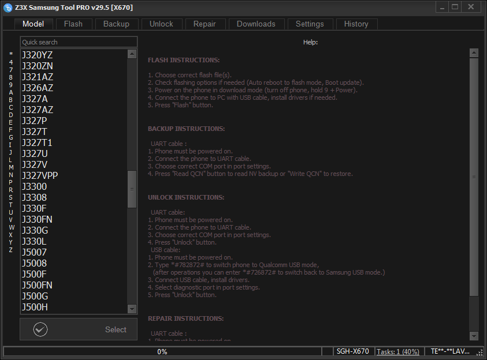
Task: Click the window resize grip icon
Action: 480,352
